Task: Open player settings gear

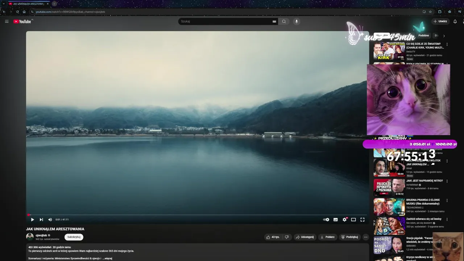Action: (x=345, y=219)
